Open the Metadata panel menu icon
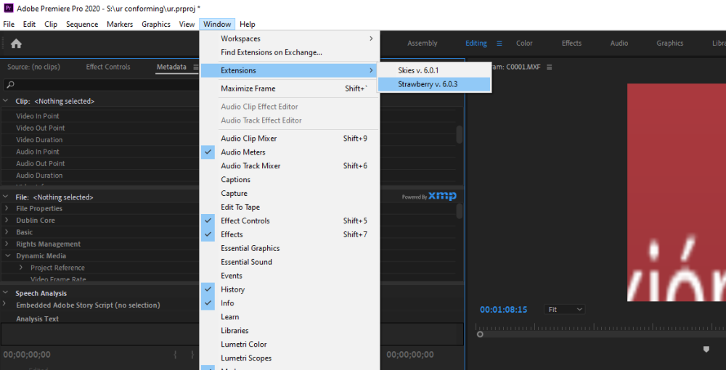The height and width of the screenshot is (370, 726). click(x=195, y=67)
